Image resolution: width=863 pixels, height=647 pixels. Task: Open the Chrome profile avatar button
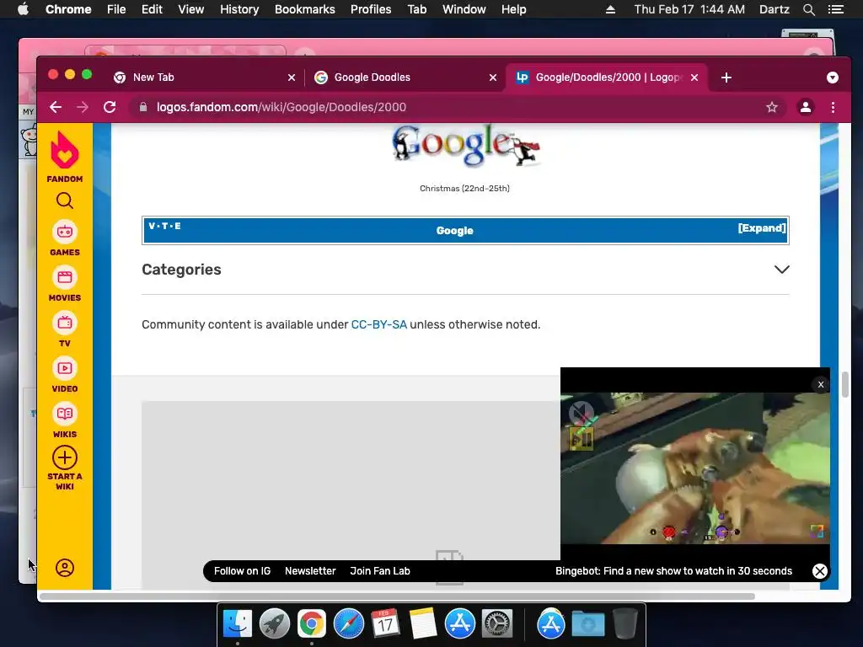pyautogui.click(x=805, y=107)
